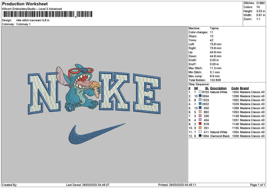Screen dimensions: 267x188
Task: Select the black swatch beside 1994
Action: tap(200, 136)
